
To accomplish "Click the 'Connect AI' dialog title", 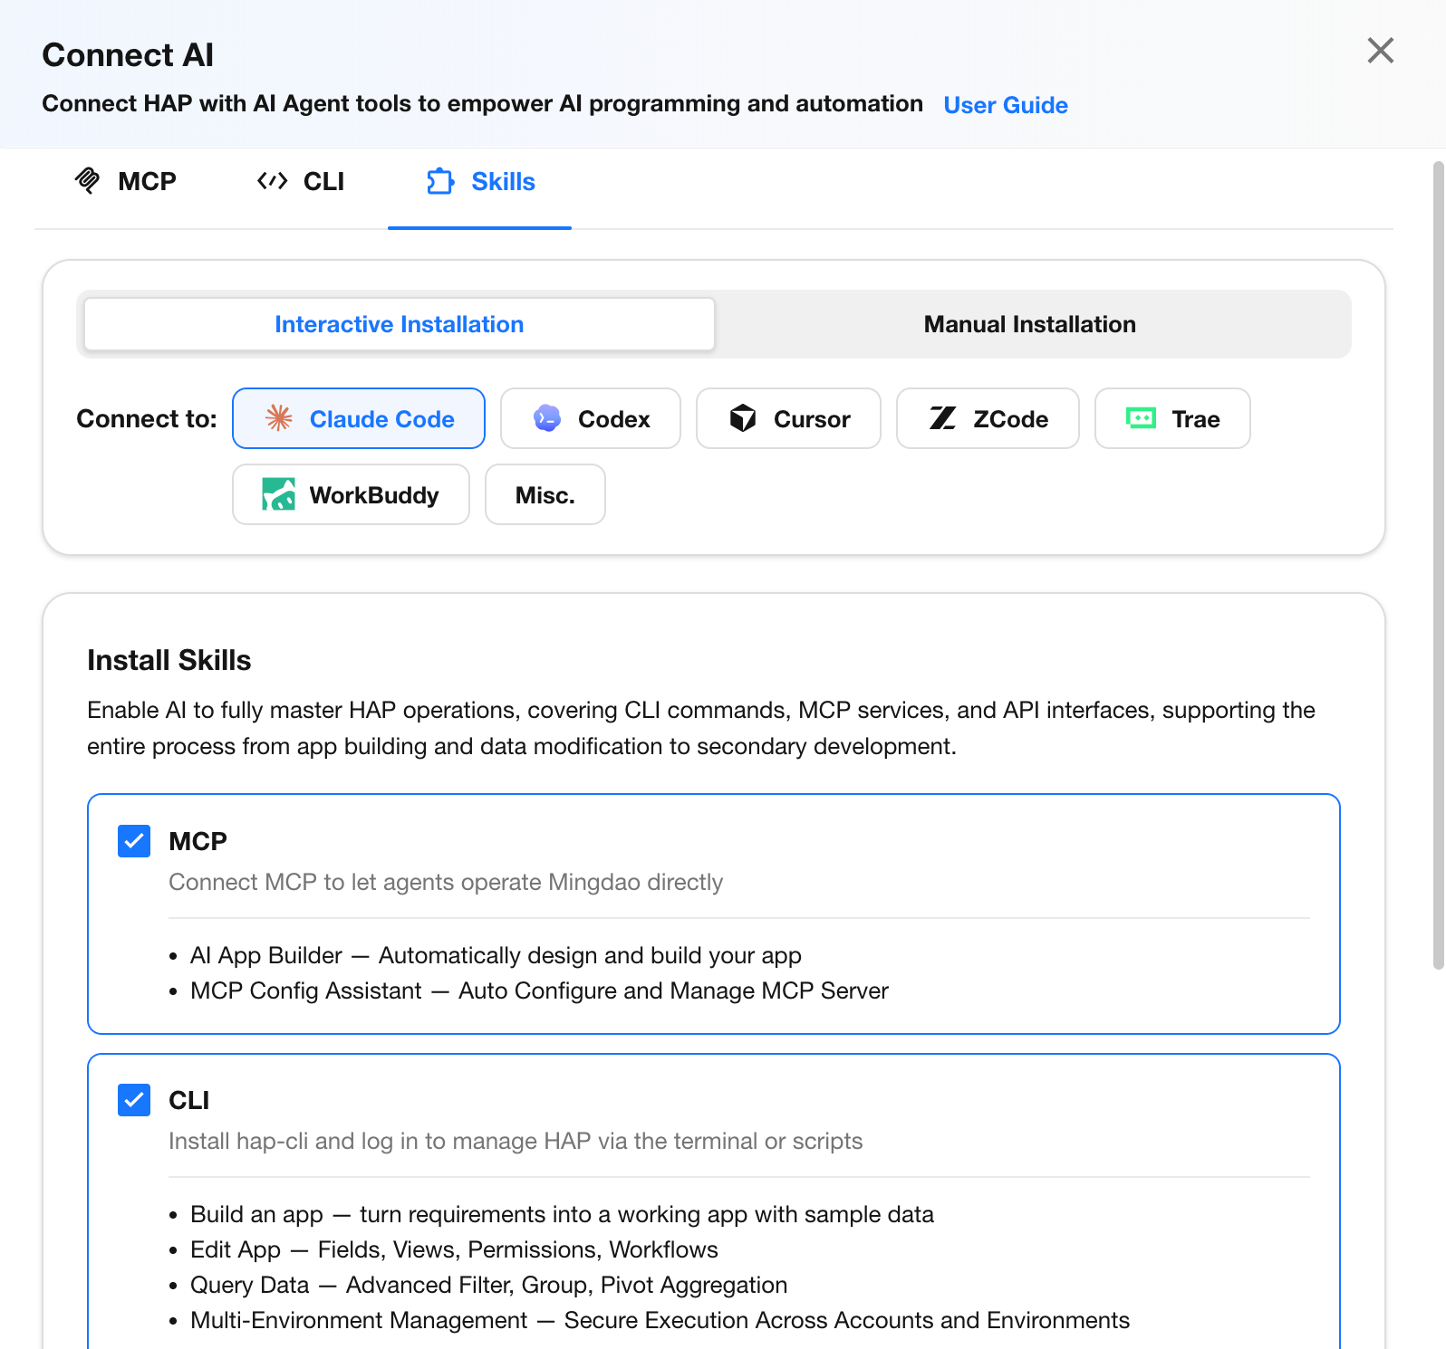I will click(128, 55).
